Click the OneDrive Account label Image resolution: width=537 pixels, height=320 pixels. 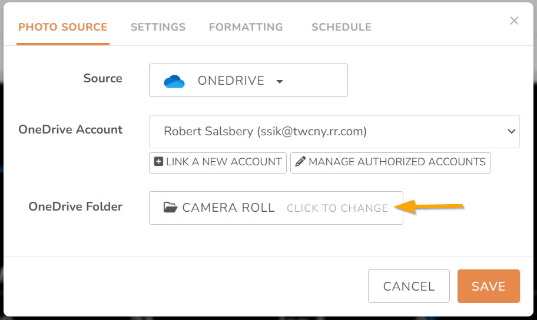point(71,130)
